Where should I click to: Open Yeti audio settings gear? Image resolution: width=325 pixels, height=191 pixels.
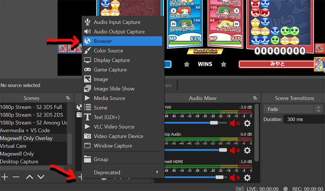click(247, 123)
